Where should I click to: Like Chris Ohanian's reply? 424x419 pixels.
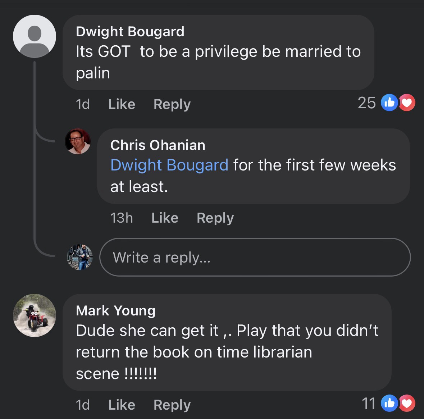point(165,218)
